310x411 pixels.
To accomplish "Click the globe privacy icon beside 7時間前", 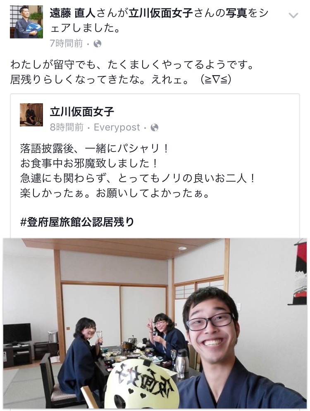I will [x=98, y=43].
